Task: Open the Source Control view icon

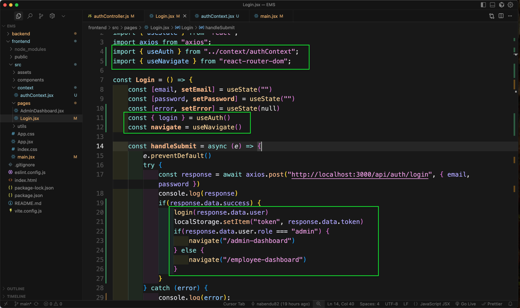Action: (x=41, y=16)
